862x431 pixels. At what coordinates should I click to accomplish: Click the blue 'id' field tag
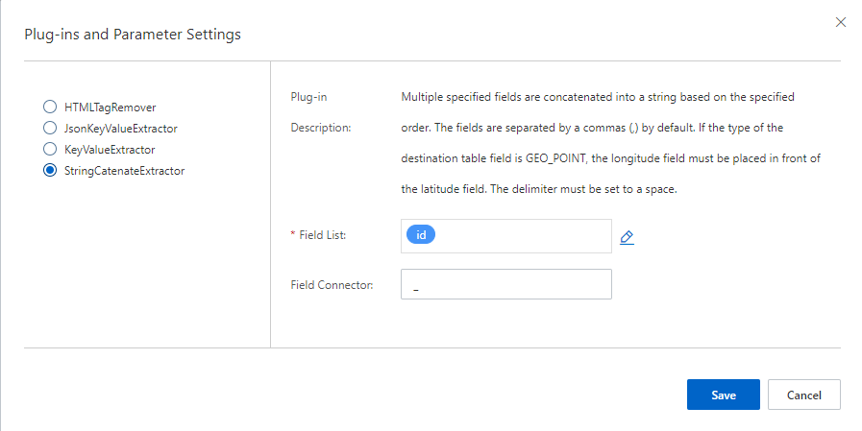(x=421, y=235)
